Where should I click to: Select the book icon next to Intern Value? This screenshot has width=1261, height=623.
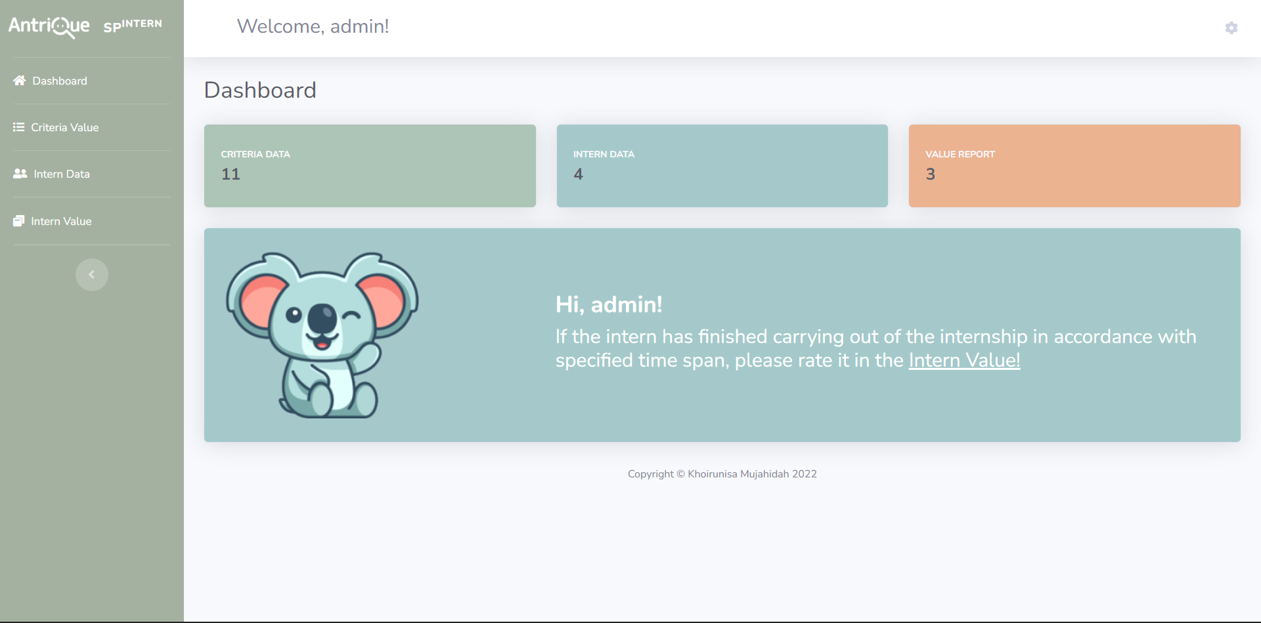click(x=19, y=220)
